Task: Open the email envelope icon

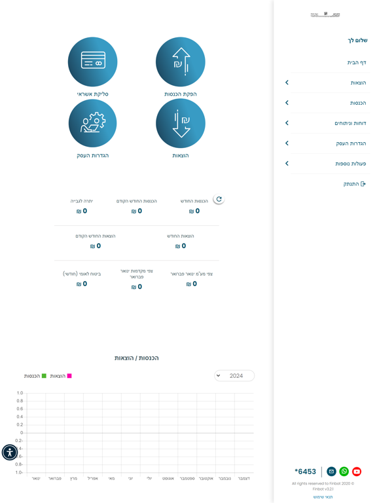Action: 331,472
